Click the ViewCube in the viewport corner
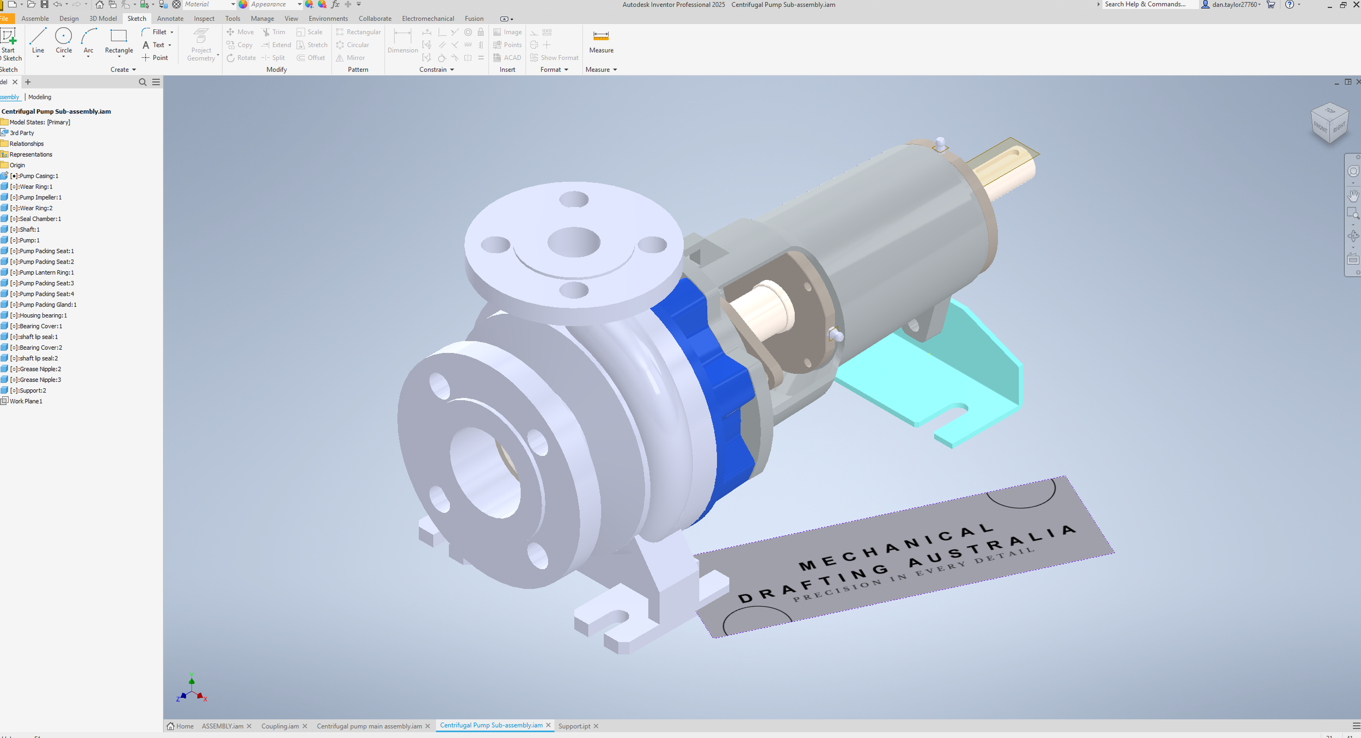Viewport: 1361px width, 738px height. 1329,123
